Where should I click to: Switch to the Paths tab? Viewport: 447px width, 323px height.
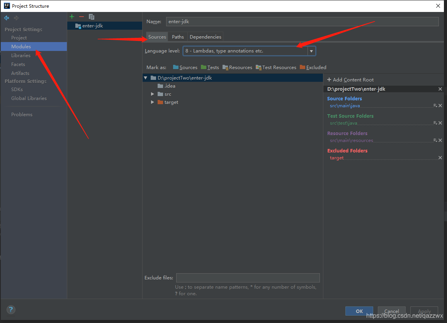[x=177, y=36]
